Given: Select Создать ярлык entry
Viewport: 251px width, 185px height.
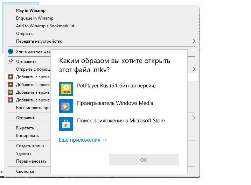Looking at the screenshot, I should pyautogui.click(x=30, y=146).
